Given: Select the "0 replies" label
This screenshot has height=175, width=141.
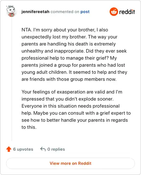Looking at the screenshot, I should [x=56, y=149].
